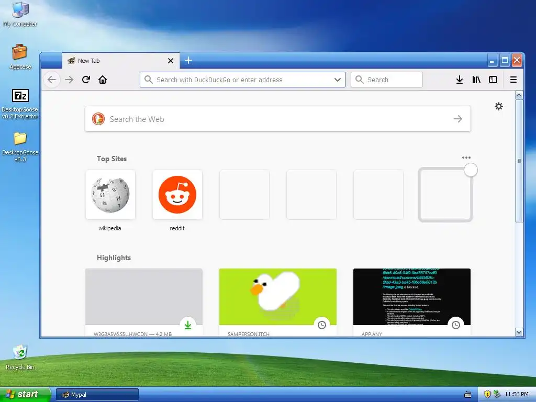
Task: Click the wikipedia label text
Action: click(110, 228)
